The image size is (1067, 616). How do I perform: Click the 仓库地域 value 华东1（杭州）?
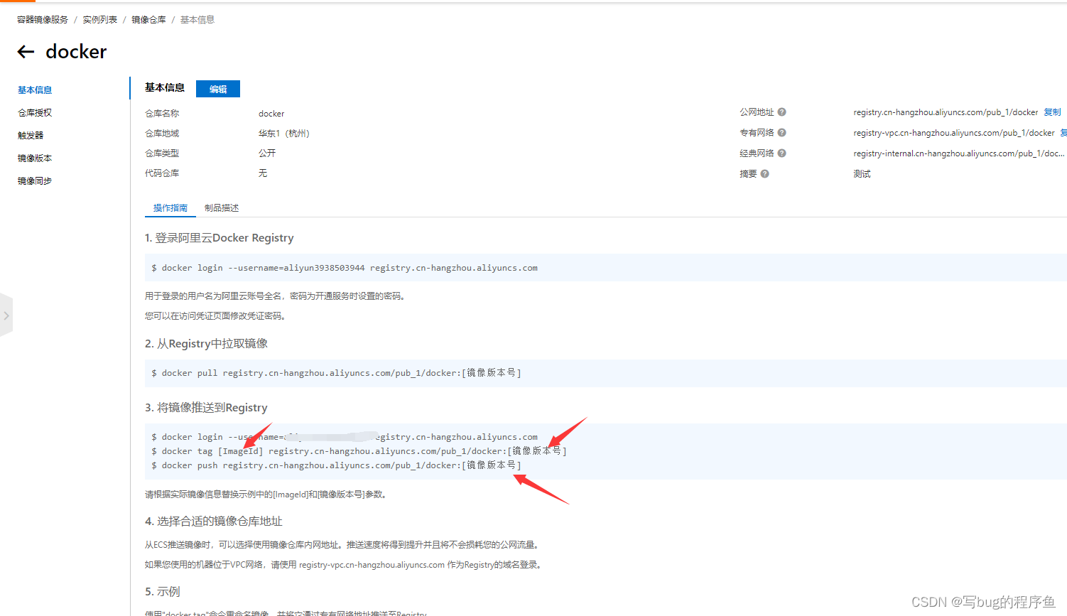[x=284, y=134]
